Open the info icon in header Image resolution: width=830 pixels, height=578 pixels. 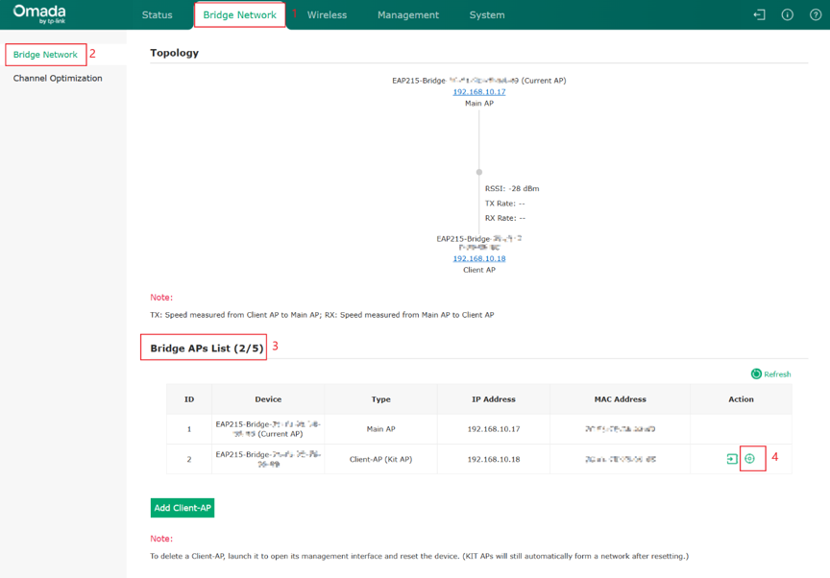787,14
